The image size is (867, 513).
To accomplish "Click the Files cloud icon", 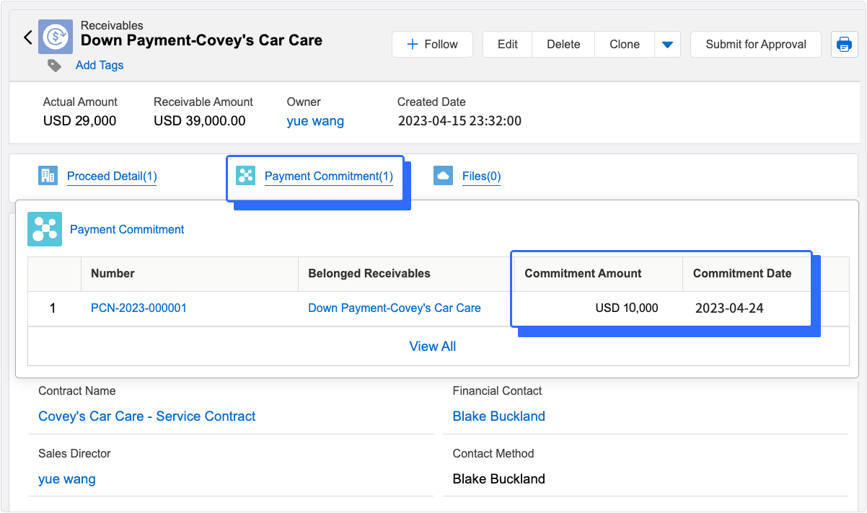I will 443,176.
